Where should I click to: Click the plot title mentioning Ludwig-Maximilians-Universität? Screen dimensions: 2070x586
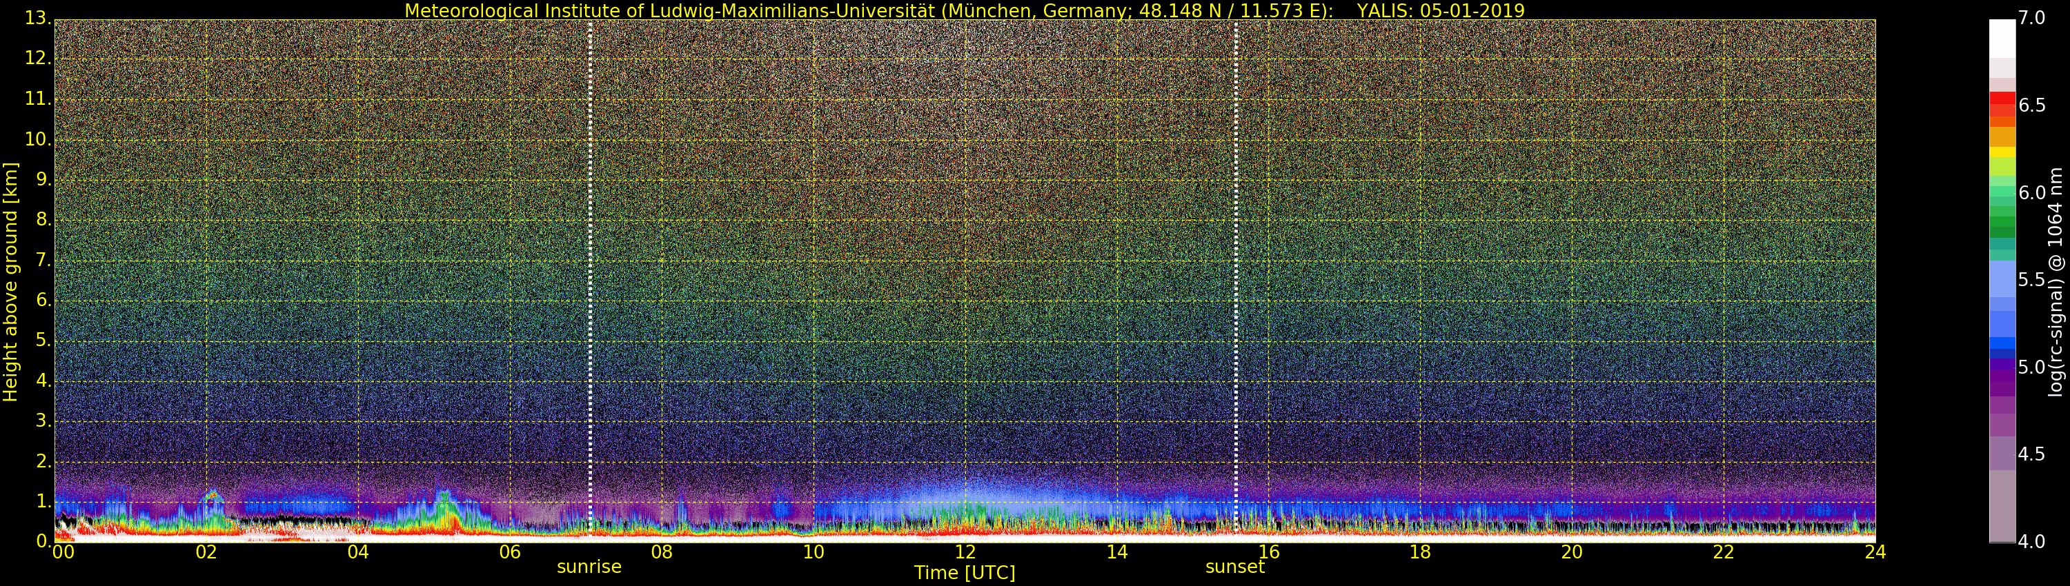(963, 10)
